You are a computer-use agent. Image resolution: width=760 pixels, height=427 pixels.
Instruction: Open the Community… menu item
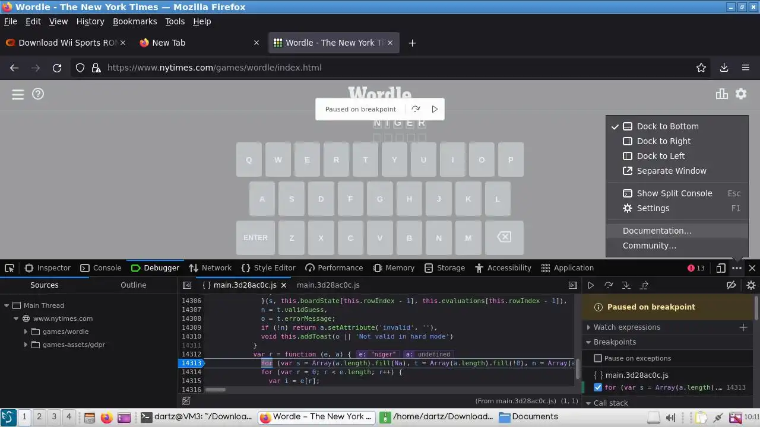click(677, 246)
